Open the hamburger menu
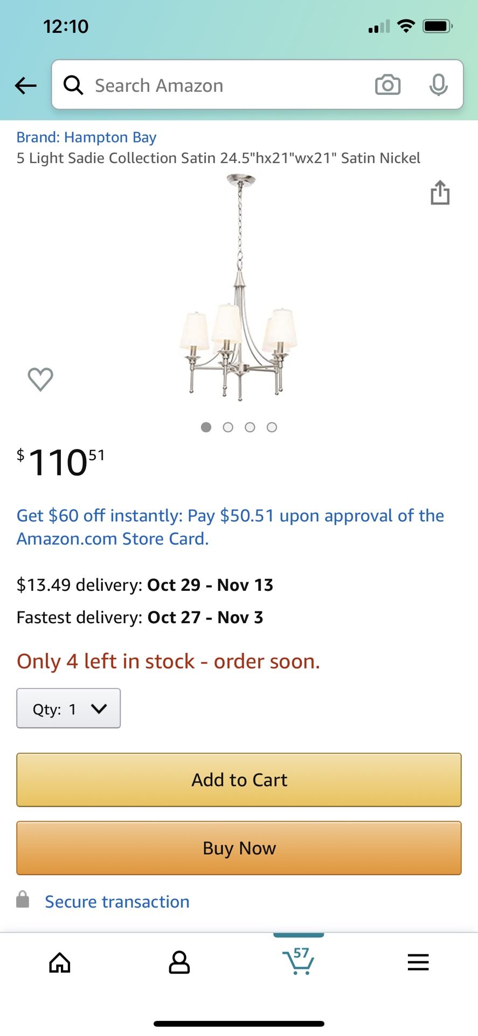This screenshot has height=1036, width=478. [x=418, y=962]
